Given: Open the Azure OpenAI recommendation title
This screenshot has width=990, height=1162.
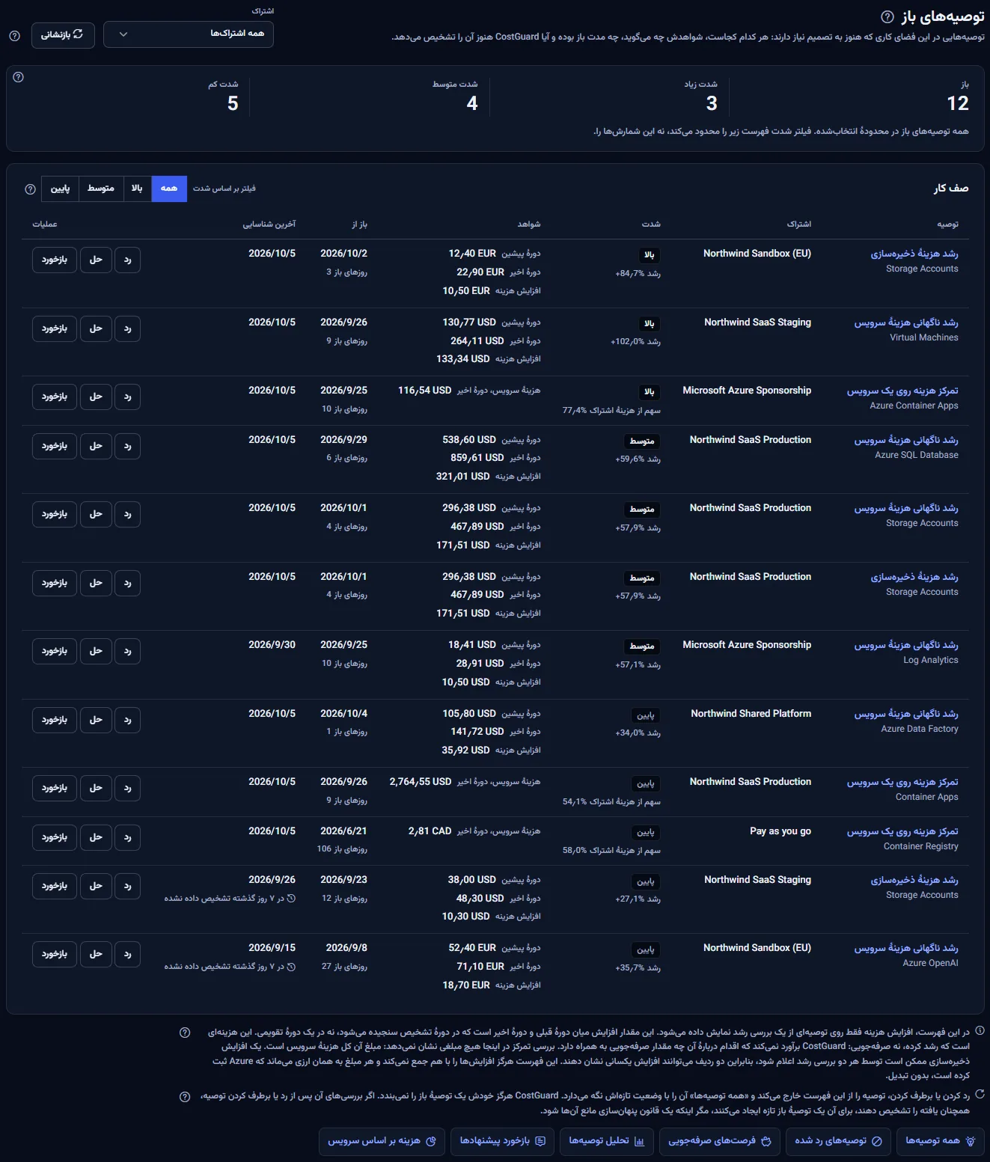Looking at the screenshot, I should point(906,948).
